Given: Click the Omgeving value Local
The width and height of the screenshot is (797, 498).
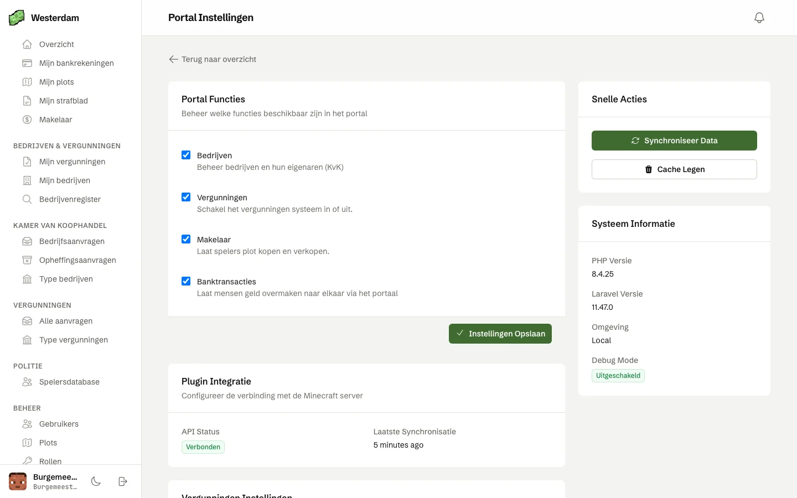Looking at the screenshot, I should (x=601, y=340).
